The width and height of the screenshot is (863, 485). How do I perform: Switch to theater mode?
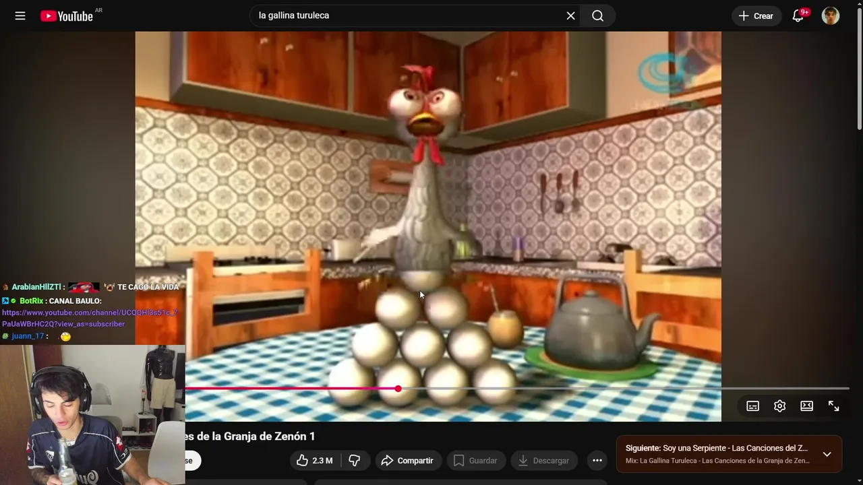[807, 406]
